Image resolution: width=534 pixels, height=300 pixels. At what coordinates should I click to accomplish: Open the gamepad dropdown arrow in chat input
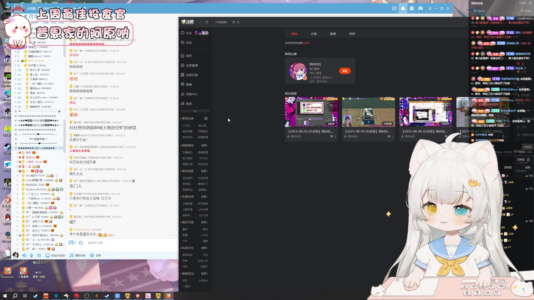pos(76,243)
